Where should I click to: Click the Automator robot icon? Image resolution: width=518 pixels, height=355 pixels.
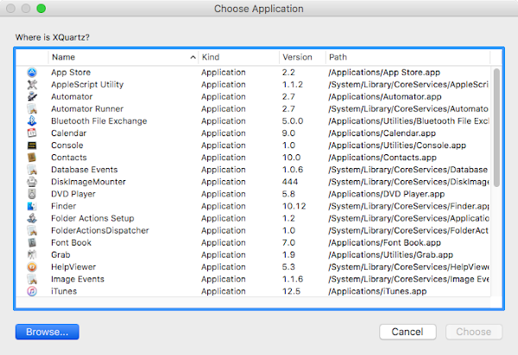tap(32, 97)
